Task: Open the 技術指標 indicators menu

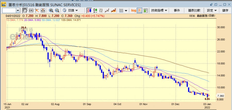Action: 159,10
